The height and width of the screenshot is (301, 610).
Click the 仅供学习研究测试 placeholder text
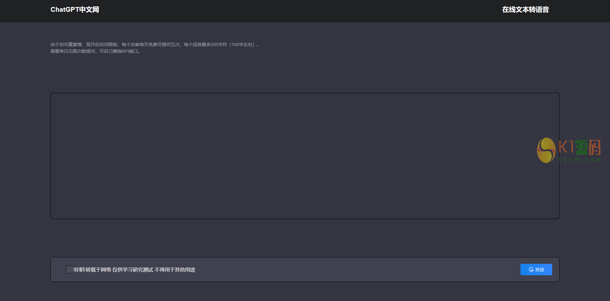pyautogui.click(x=133, y=270)
